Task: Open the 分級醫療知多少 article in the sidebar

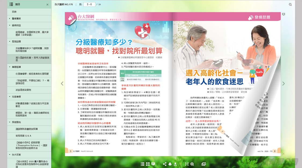Action: [29, 49]
